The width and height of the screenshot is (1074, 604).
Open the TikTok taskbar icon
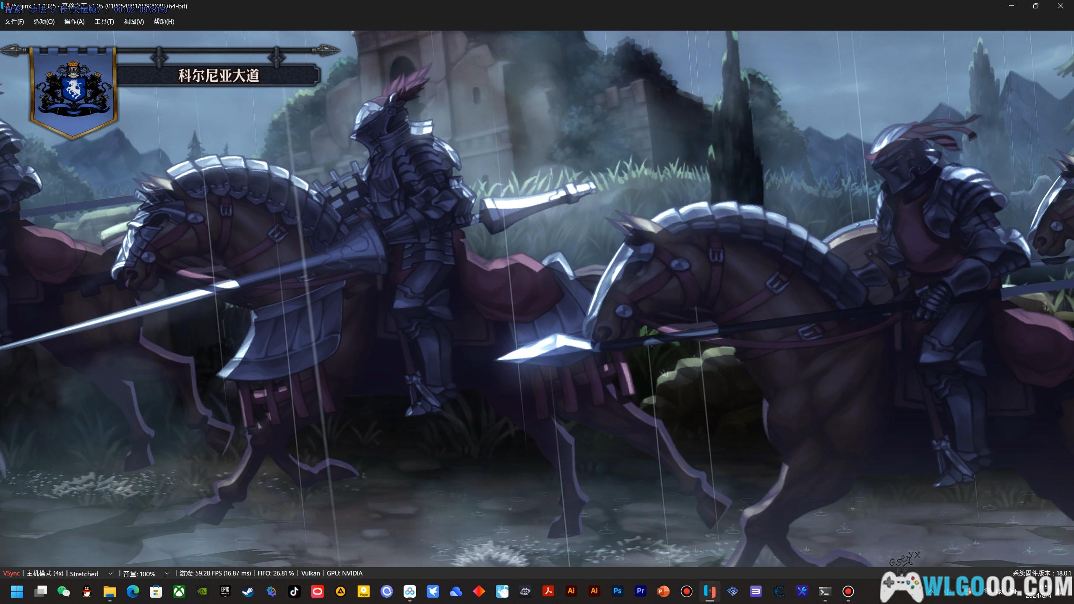point(294,591)
